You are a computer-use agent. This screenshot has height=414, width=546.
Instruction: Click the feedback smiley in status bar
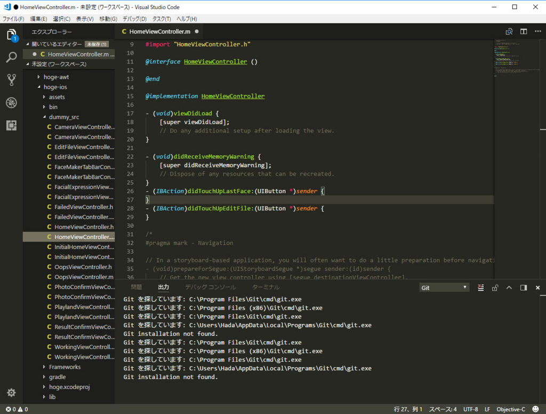pos(535,409)
